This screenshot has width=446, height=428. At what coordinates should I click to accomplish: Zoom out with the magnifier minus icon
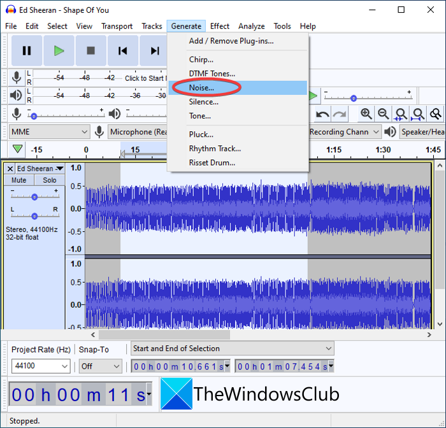[383, 114]
